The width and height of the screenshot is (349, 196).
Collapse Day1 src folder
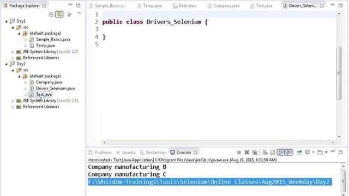[x=13, y=27]
